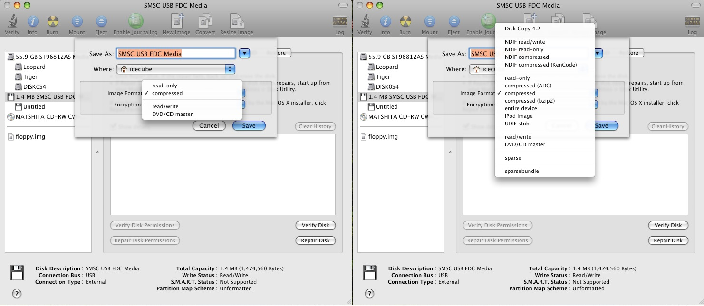Select iPod image format option
This screenshot has height=306, width=704.
pos(545,116)
